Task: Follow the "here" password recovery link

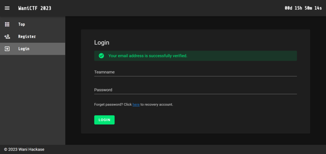Action: click(136, 104)
